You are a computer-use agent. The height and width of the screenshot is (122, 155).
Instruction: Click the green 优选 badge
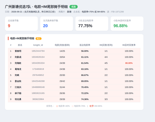click(x=73, y=7)
